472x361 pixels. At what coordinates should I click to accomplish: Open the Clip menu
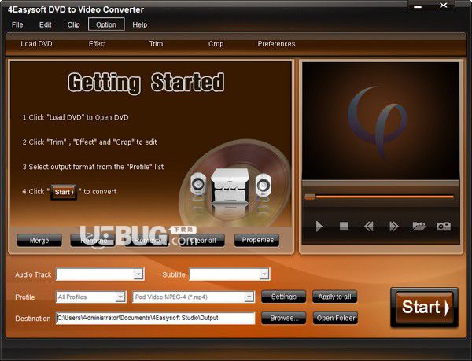tap(73, 24)
